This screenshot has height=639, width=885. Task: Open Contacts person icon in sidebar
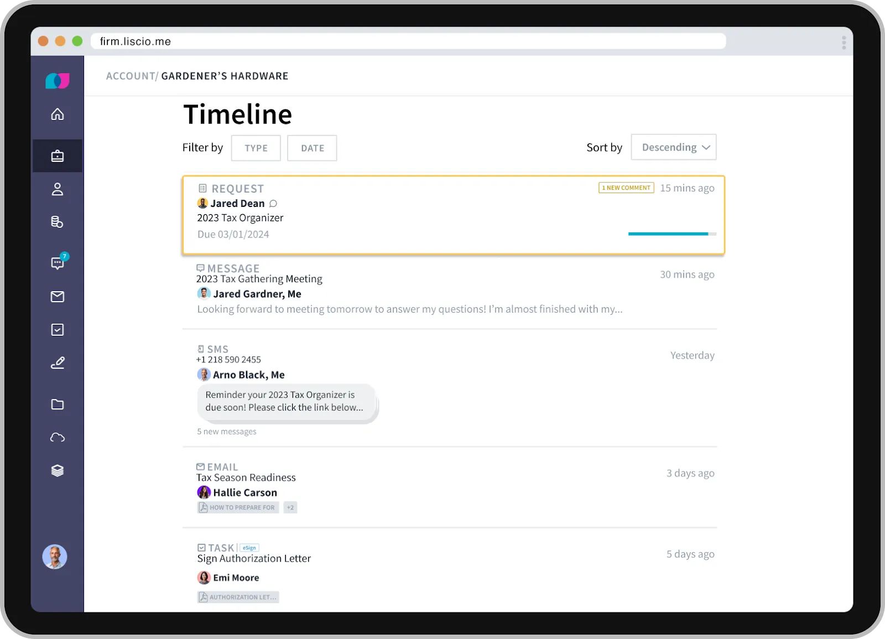point(58,189)
